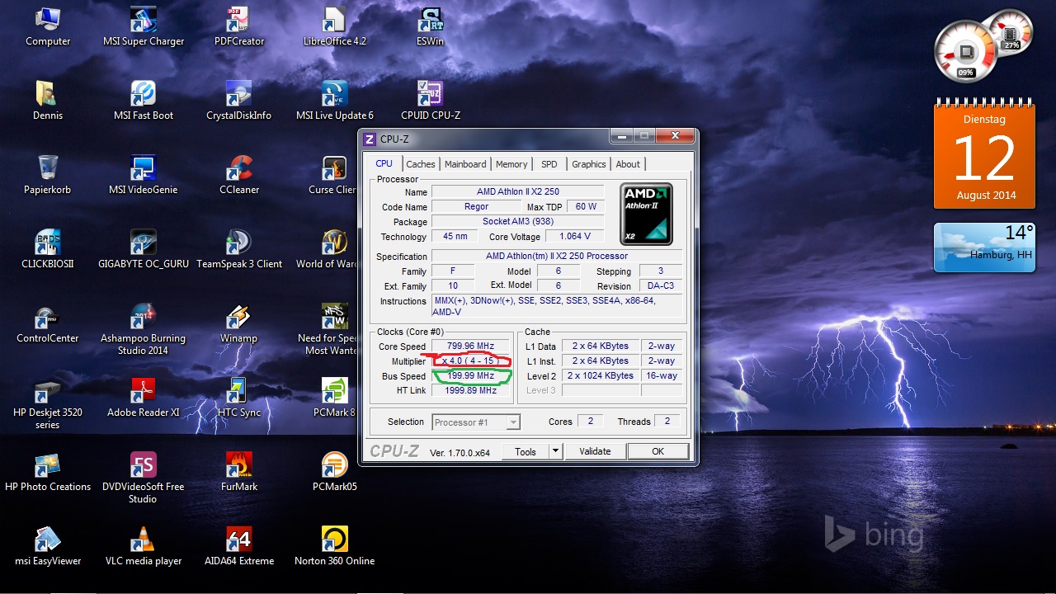Open HTC Sync shortcut
This screenshot has width=1056, height=594.
click(x=239, y=398)
